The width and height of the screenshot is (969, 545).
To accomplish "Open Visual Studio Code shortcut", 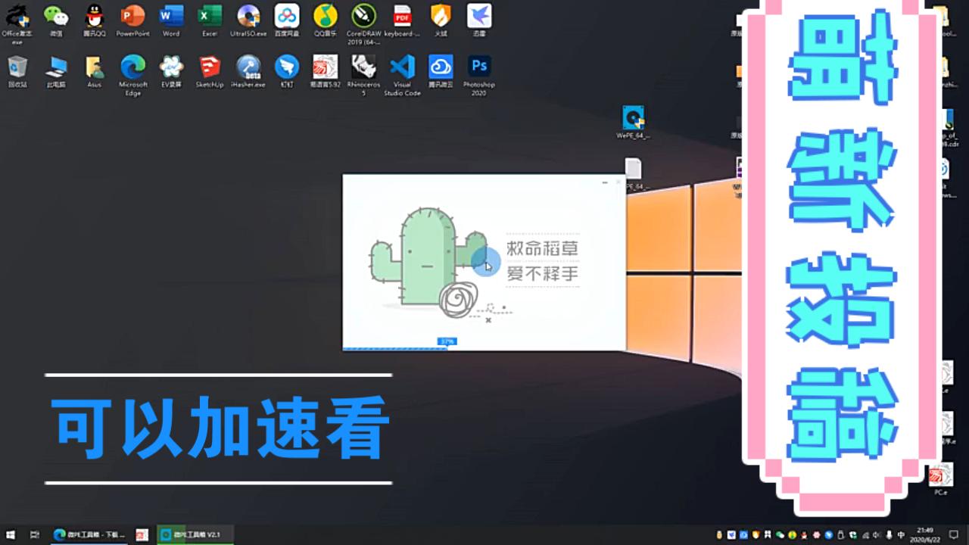I will click(402, 76).
